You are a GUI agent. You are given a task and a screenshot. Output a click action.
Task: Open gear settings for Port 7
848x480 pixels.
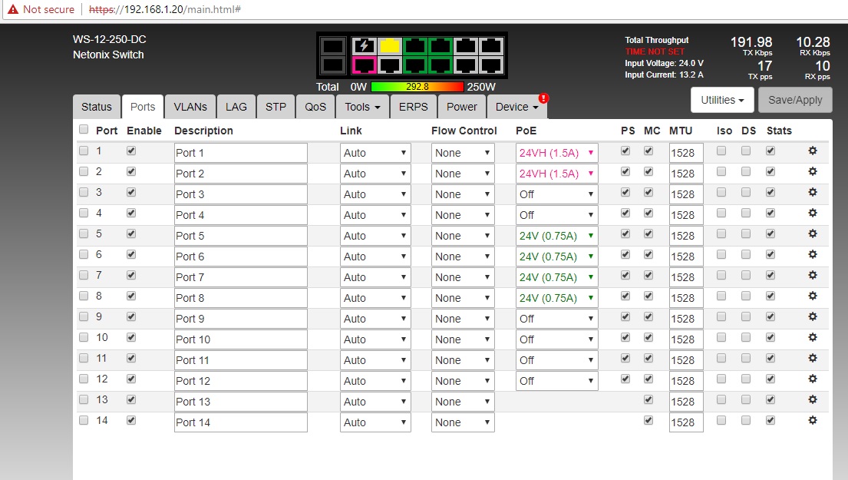point(813,276)
